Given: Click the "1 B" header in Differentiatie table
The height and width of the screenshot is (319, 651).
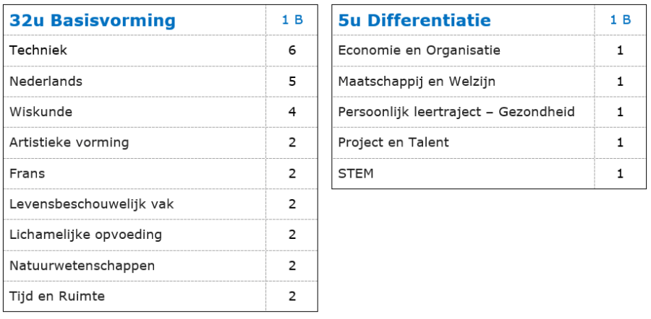Looking at the screenshot, I should [x=621, y=20].
